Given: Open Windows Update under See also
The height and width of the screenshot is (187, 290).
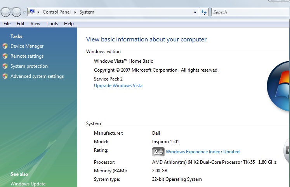Looking at the screenshot, I should click(x=28, y=184).
